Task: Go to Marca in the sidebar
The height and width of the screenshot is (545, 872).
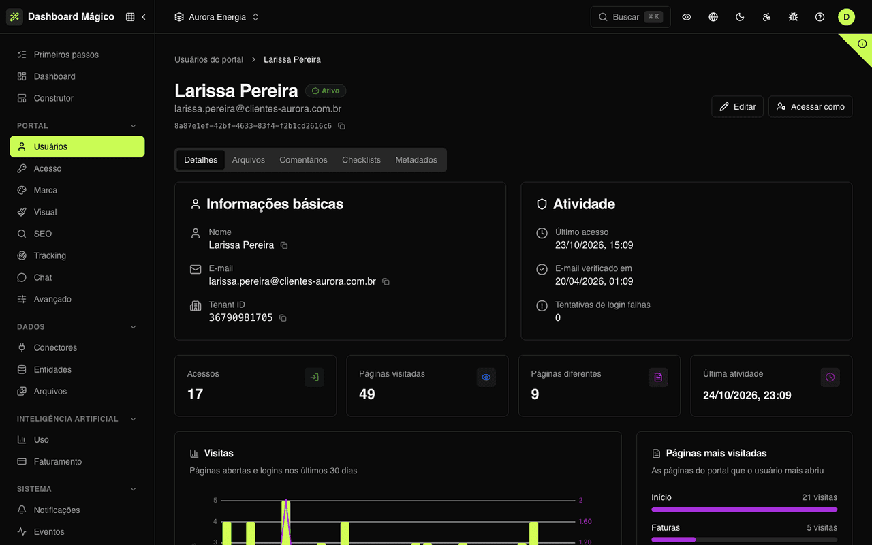Action: tap(77, 190)
